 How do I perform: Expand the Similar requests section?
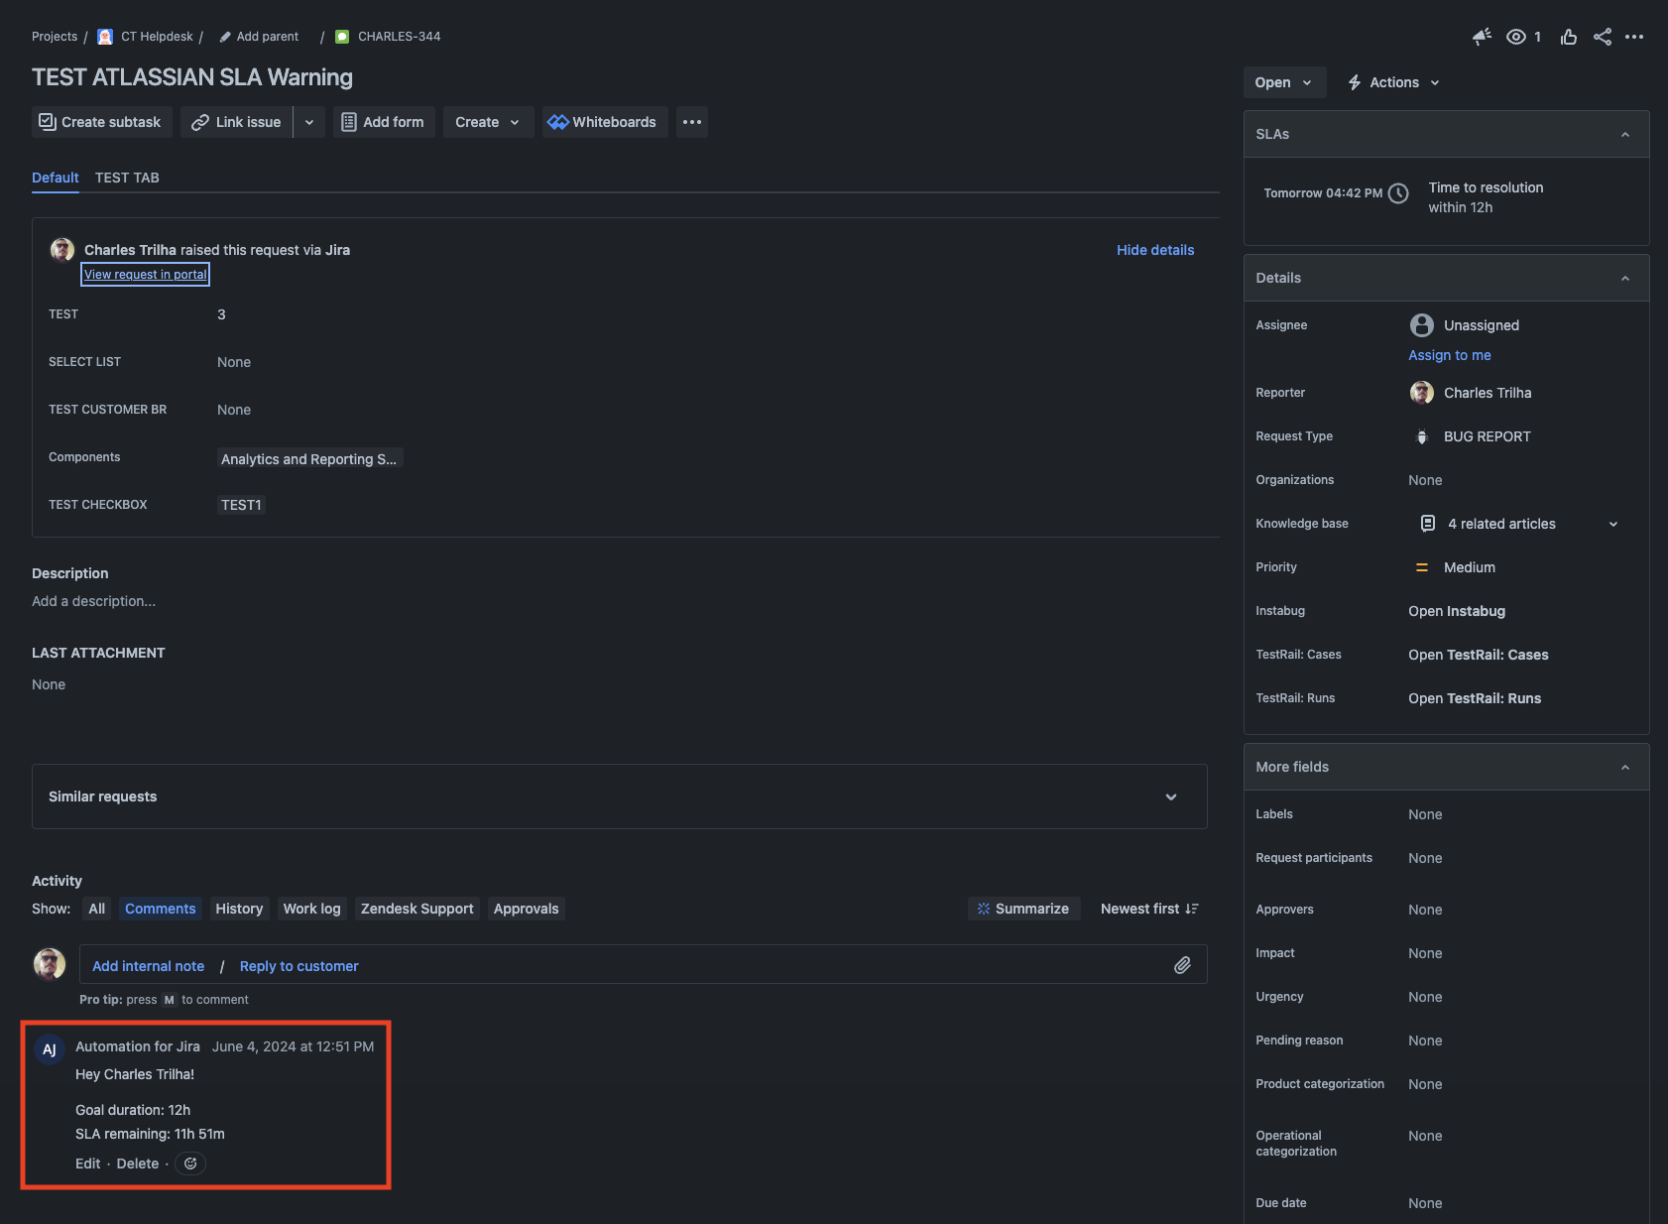(x=1171, y=796)
